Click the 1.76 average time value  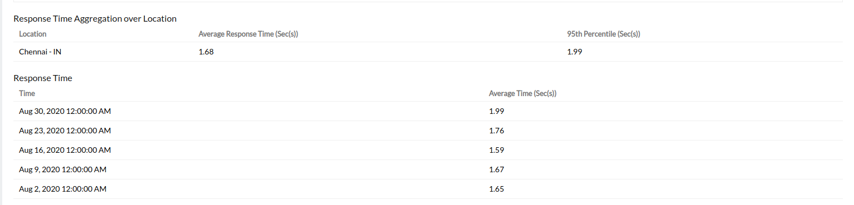(x=497, y=131)
